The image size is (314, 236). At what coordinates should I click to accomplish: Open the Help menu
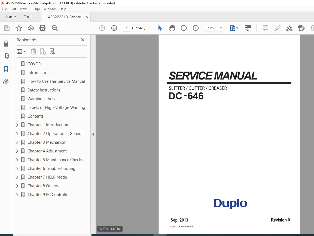[x=63, y=9]
